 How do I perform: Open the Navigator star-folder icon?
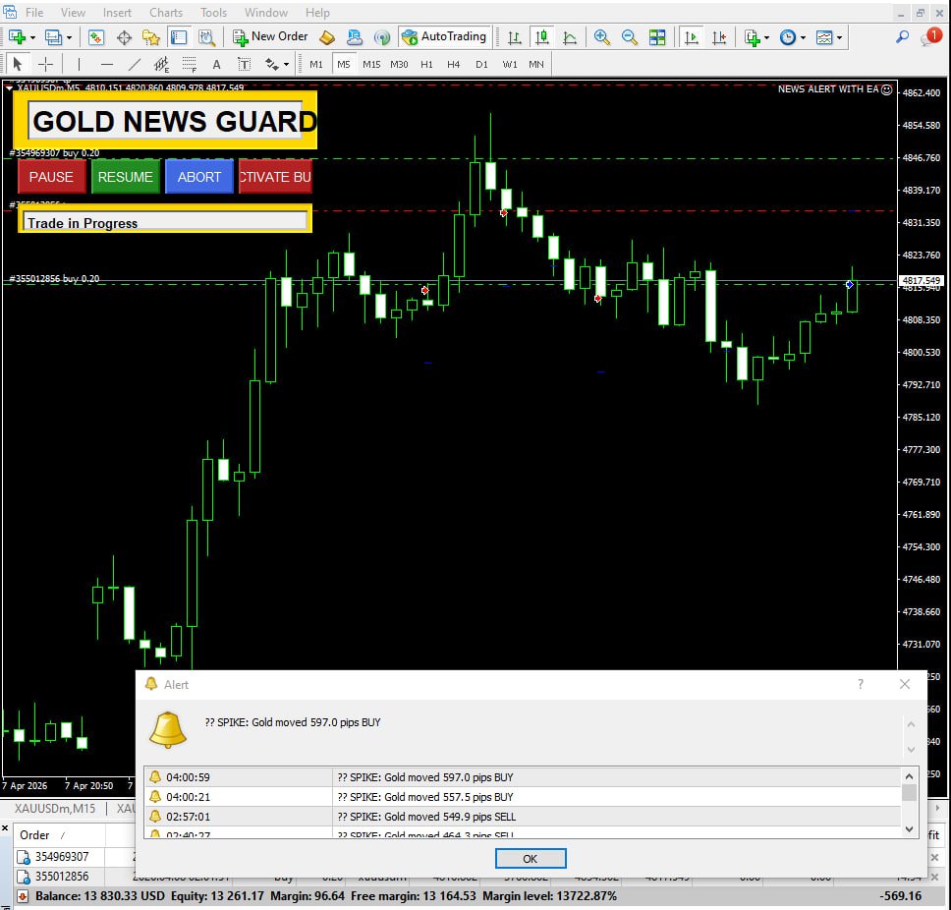point(150,37)
